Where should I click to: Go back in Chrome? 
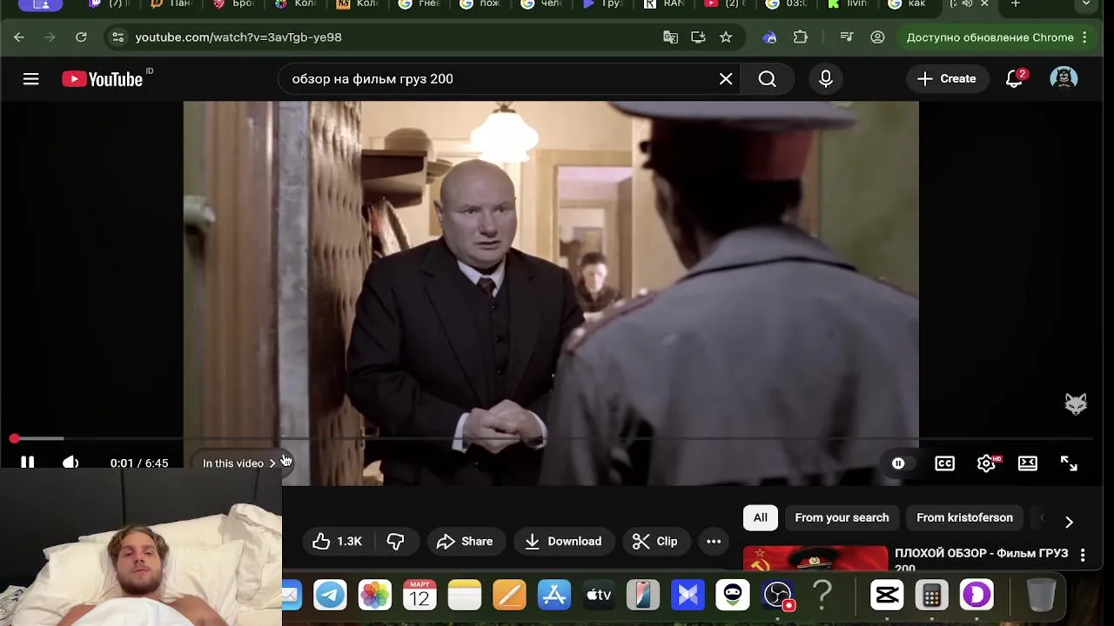[x=19, y=37]
